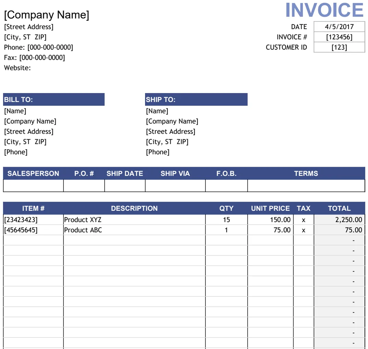Select total 75.00 for Product ABC

click(x=340, y=230)
